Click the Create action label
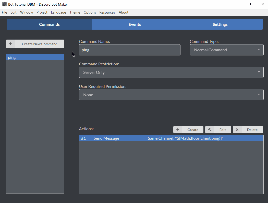The image size is (268, 203). [193, 130]
